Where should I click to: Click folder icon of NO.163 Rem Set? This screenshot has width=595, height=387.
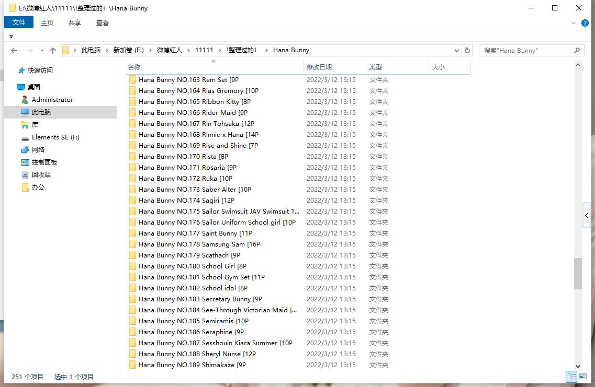pyautogui.click(x=132, y=79)
